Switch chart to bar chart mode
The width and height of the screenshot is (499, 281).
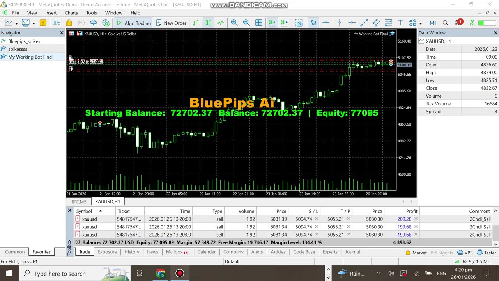[196, 23]
